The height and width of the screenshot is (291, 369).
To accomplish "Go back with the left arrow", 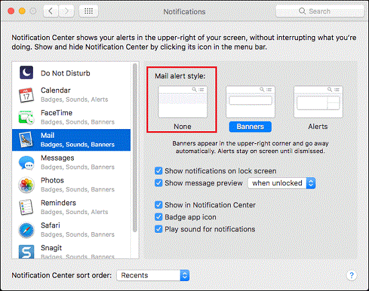I will (x=50, y=11).
